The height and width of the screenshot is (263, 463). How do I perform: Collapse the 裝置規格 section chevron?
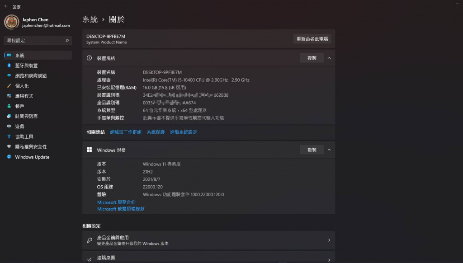pyautogui.click(x=329, y=58)
